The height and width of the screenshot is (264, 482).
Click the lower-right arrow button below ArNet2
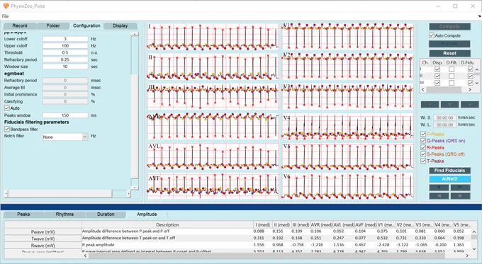tap(460, 195)
